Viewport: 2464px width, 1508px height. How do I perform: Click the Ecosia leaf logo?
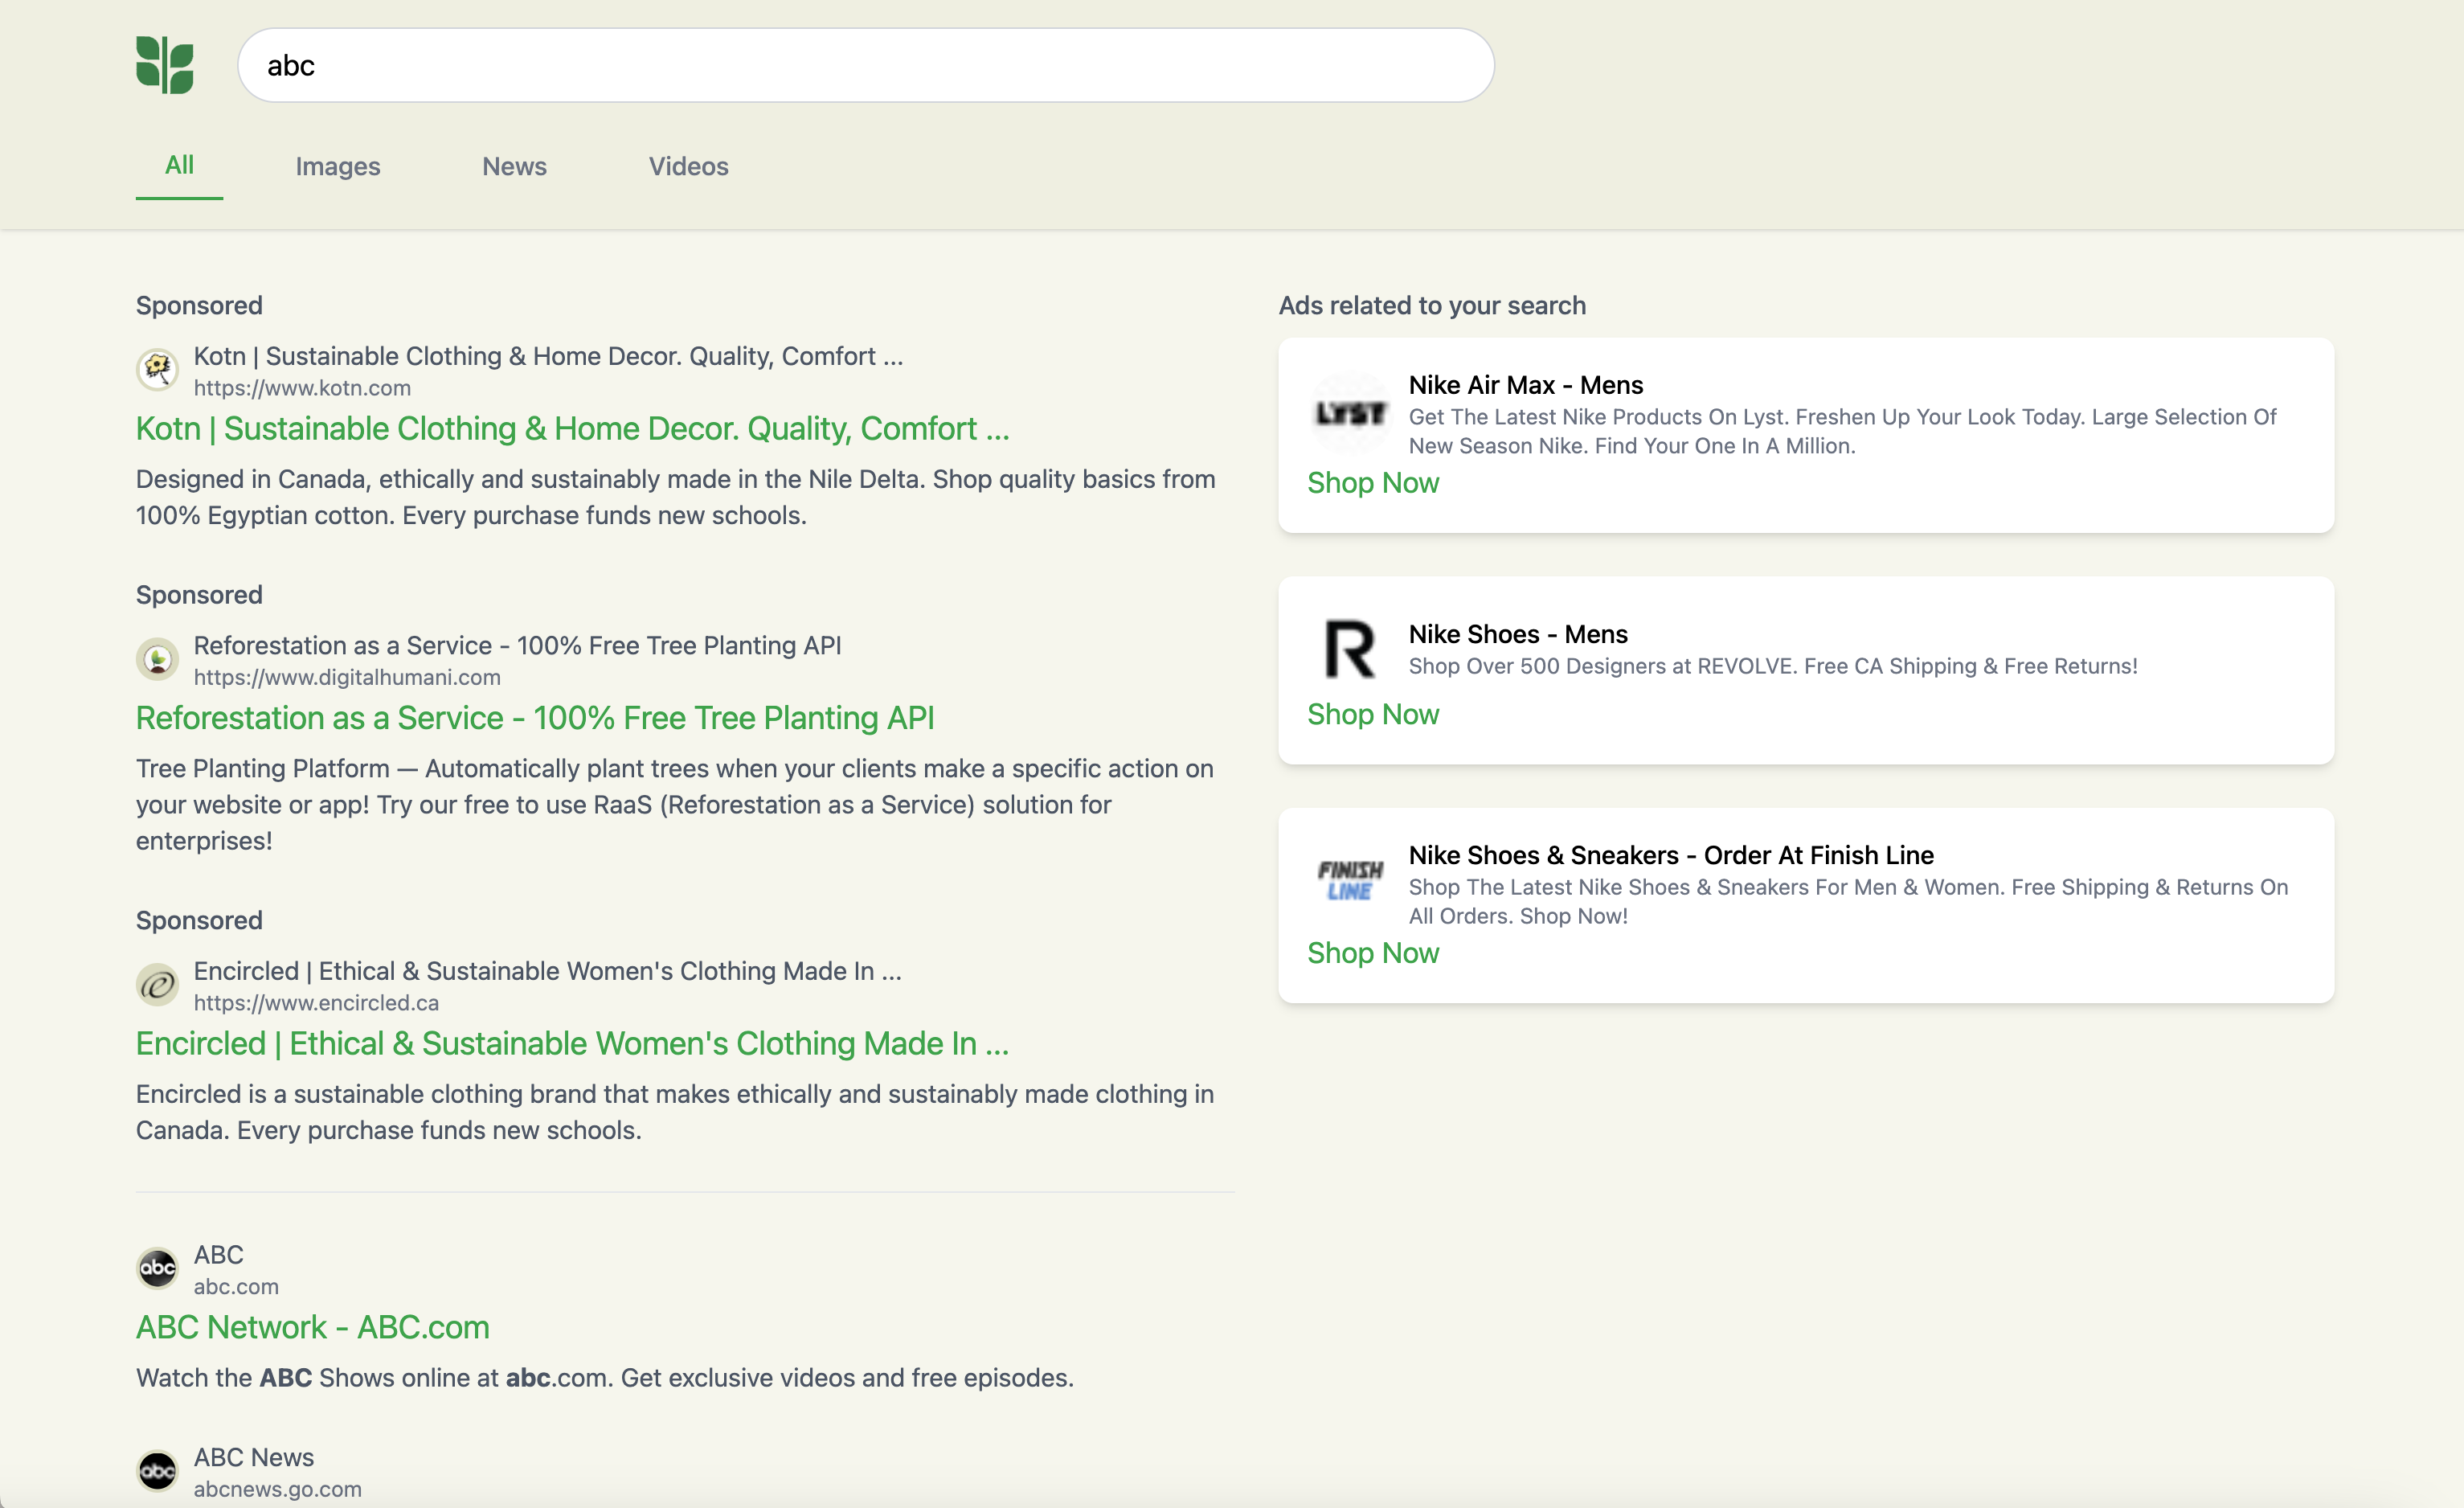165,65
